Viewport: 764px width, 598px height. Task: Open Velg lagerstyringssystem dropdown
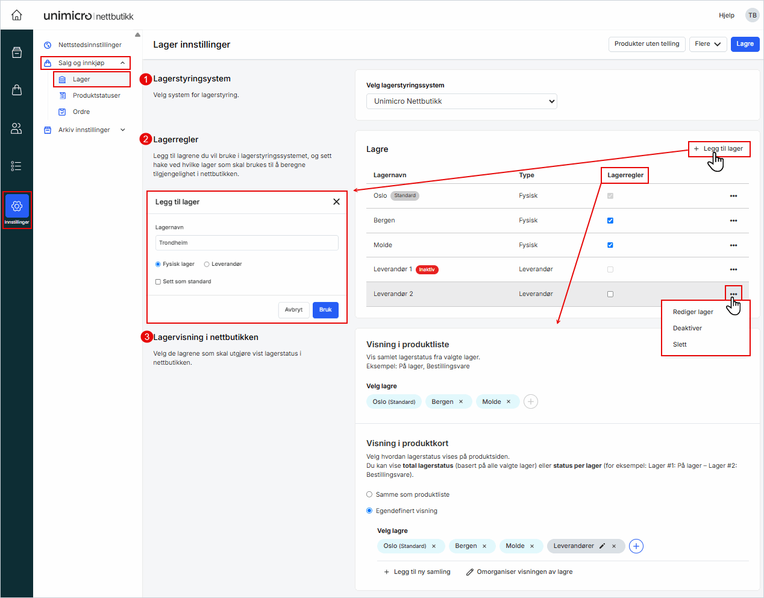coord(462,101)
